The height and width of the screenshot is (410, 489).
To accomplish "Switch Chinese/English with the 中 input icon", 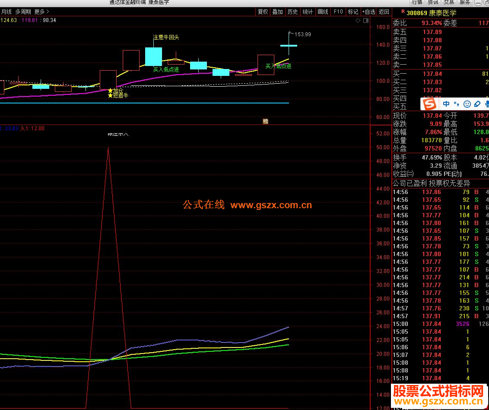I will click(x=446, y=104).
